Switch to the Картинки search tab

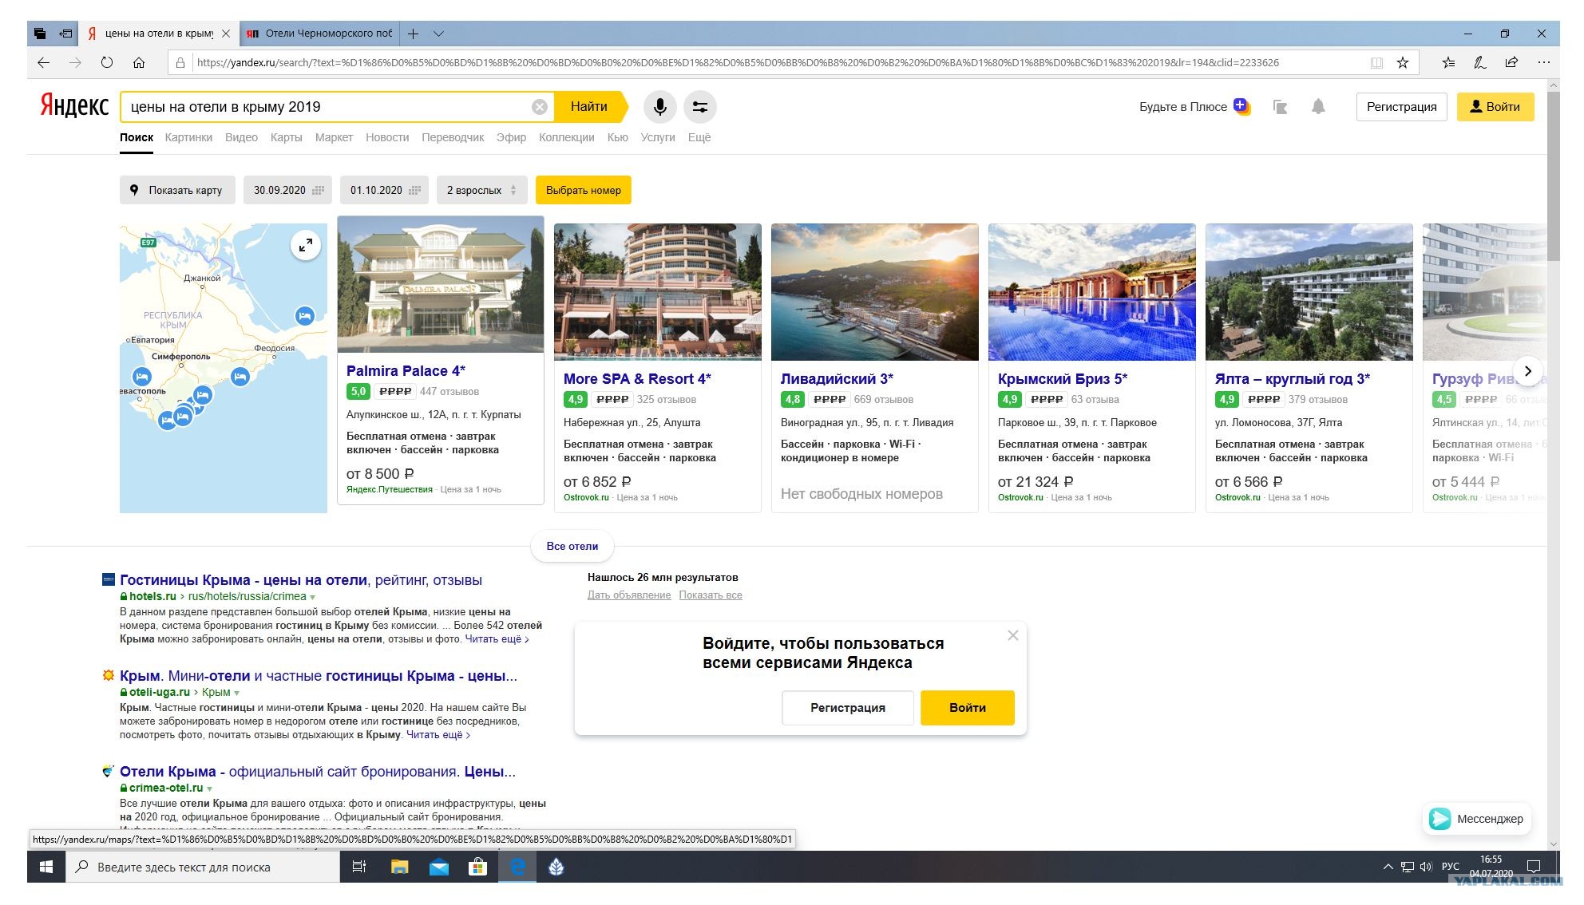click(188, 137)
